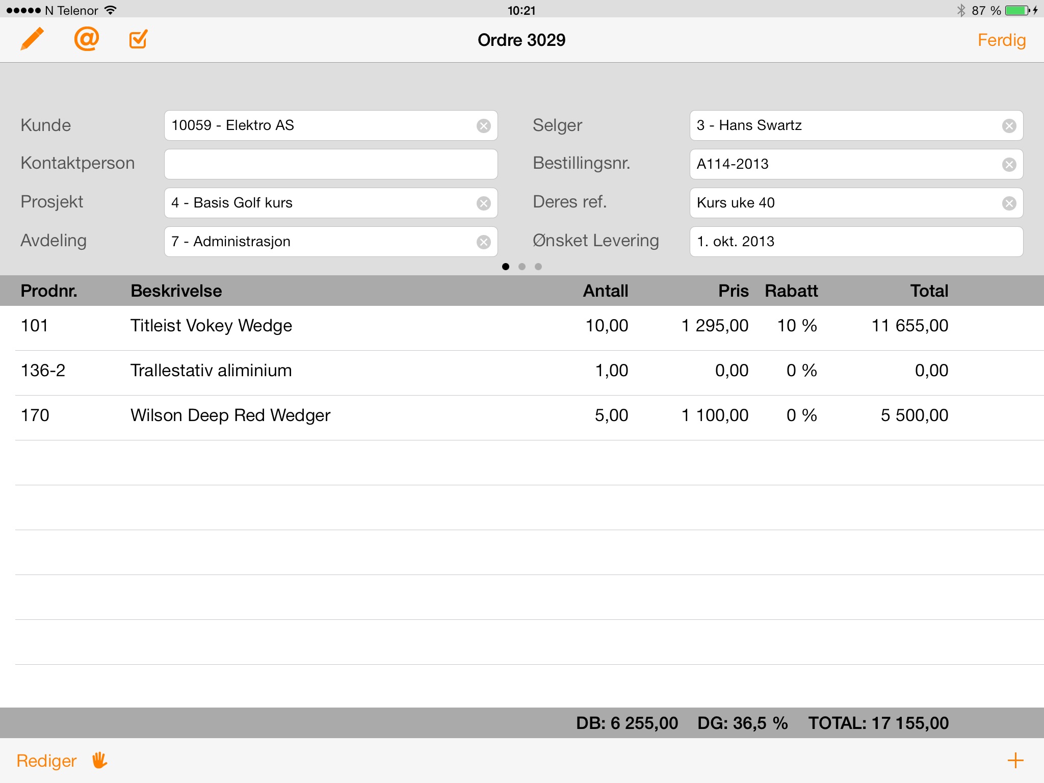
Task: Tap the first page indicator dot
Action: pyautogui.click(x=505, y=267)
